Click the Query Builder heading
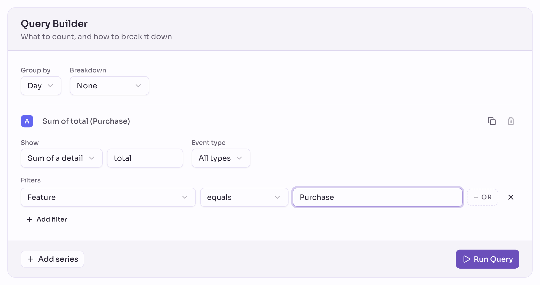Viewport: 540px width, 285px height. pos(54,24)
